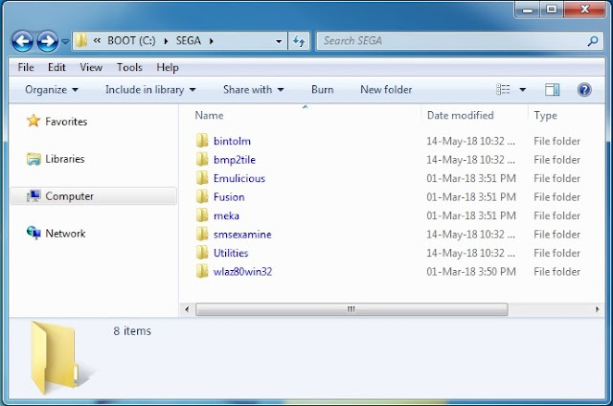Viewport: 613px width, 406px height.
Task: Click the horizontal scrollbar thumb
Action: coord(352,309)
